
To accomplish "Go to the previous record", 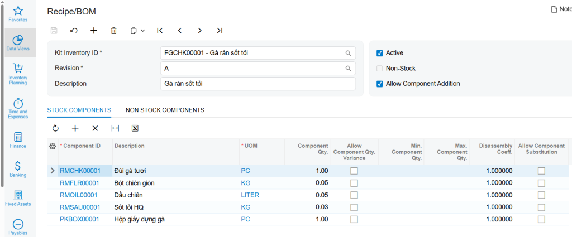I will point(179,31).
